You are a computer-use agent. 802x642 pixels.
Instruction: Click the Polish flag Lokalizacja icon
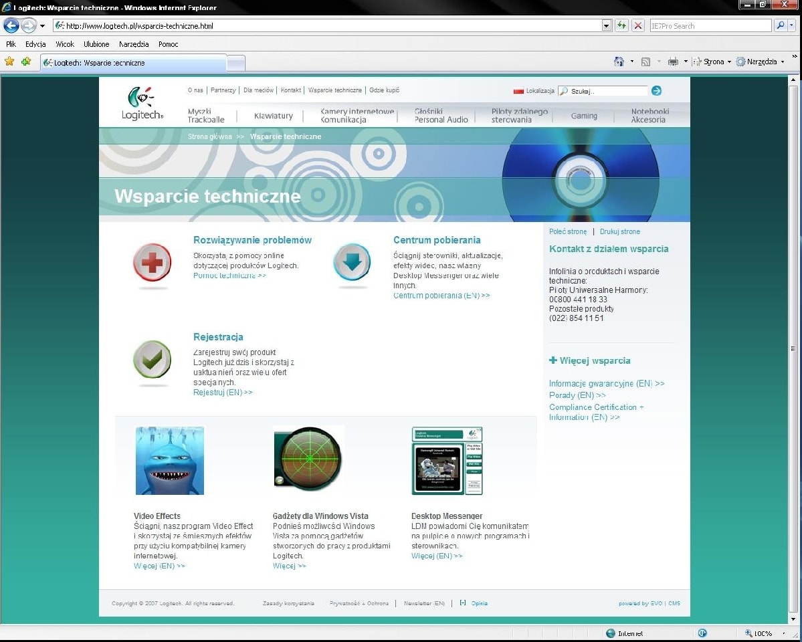[x=518, y=91]
